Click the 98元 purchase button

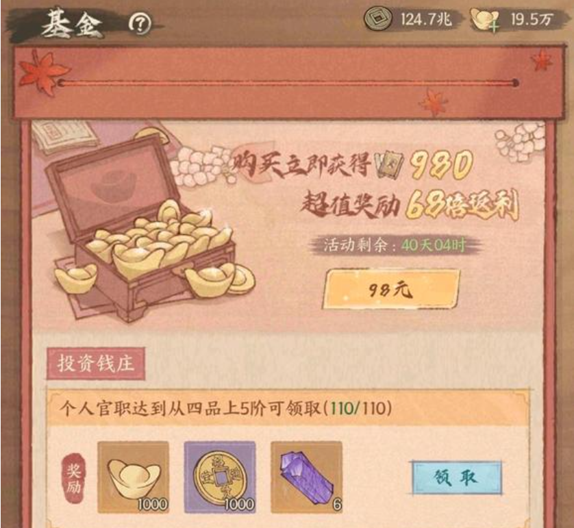(390, 290)
